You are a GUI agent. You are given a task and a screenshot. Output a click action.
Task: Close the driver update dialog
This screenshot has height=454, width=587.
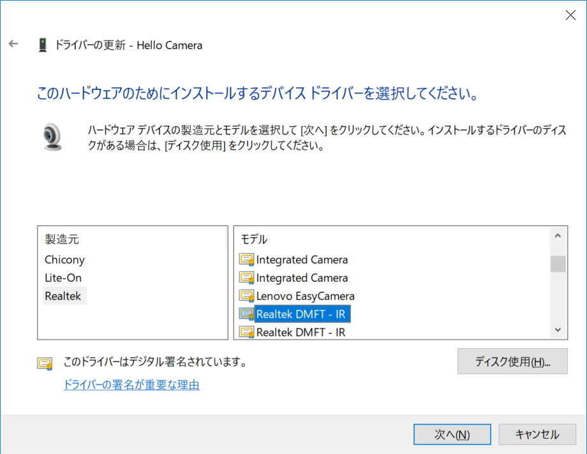click(570, 15)
